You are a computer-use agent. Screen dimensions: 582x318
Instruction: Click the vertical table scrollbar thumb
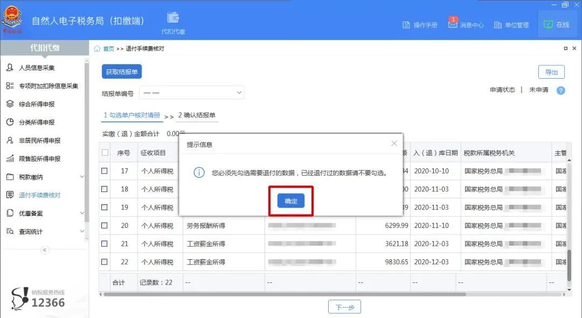(x=570, y=265)
